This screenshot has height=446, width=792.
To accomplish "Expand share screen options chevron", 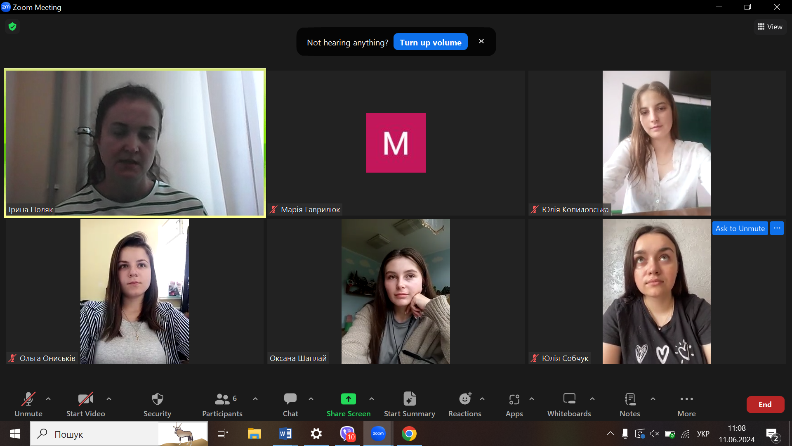I will pos(372,399).
